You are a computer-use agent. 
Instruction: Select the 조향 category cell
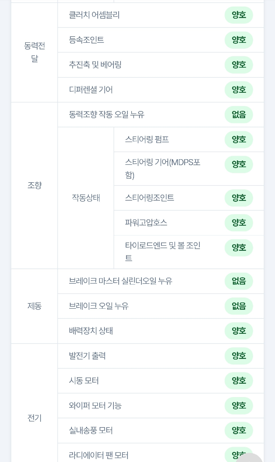point(34,186)
